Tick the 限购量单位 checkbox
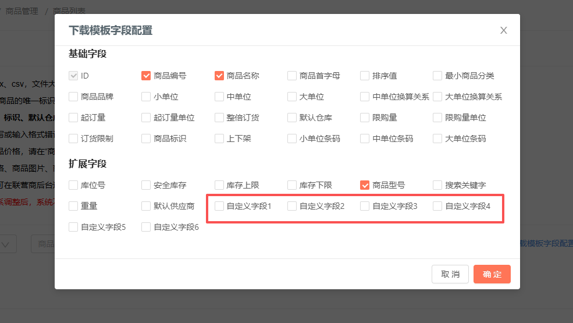 pyautogui.click(x=437, y=118)
